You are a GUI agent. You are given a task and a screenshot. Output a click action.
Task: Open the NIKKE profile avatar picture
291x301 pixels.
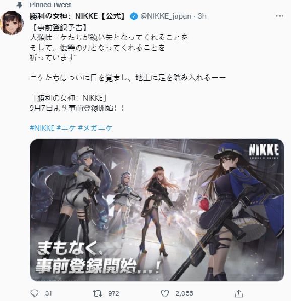pyautogui.click(x=12, y=23)
